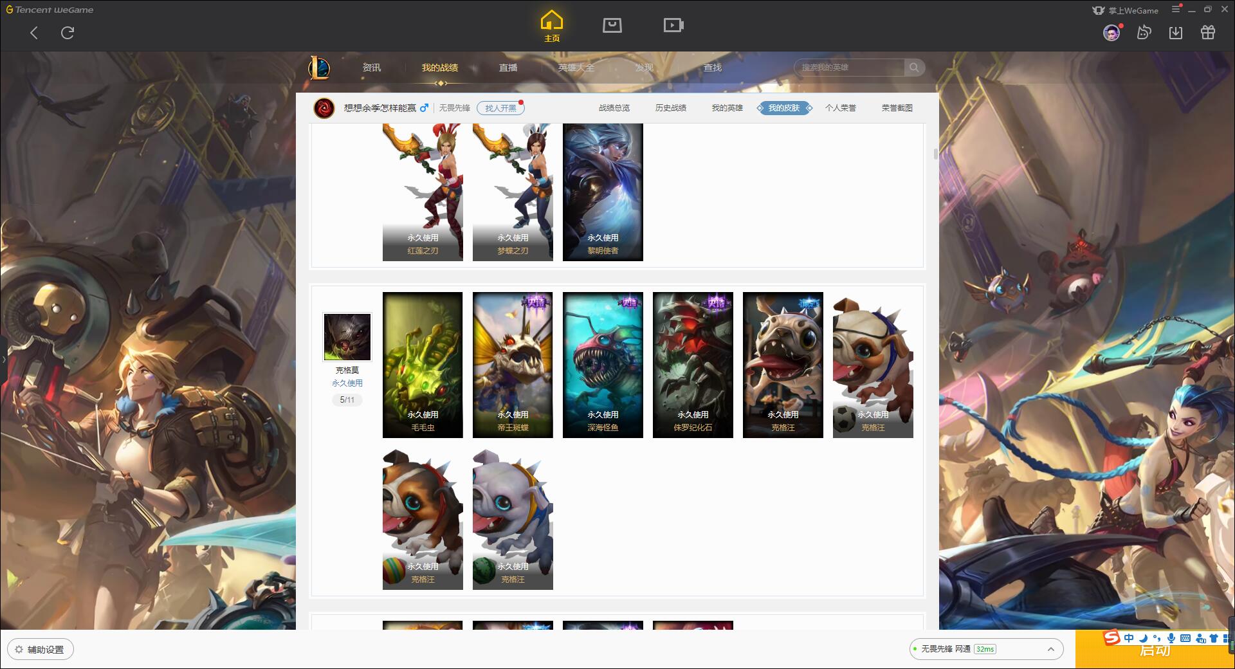Image resolution: width=1235 pixels, height=669 pixels.
Task: Click the page vertical scrollbar thumb
Action: click(935, 154)
